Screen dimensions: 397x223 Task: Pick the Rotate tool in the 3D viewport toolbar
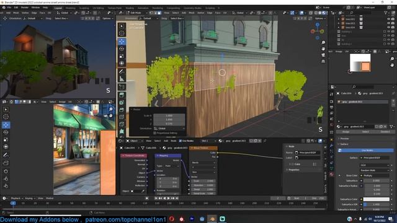tap(122, 49)
